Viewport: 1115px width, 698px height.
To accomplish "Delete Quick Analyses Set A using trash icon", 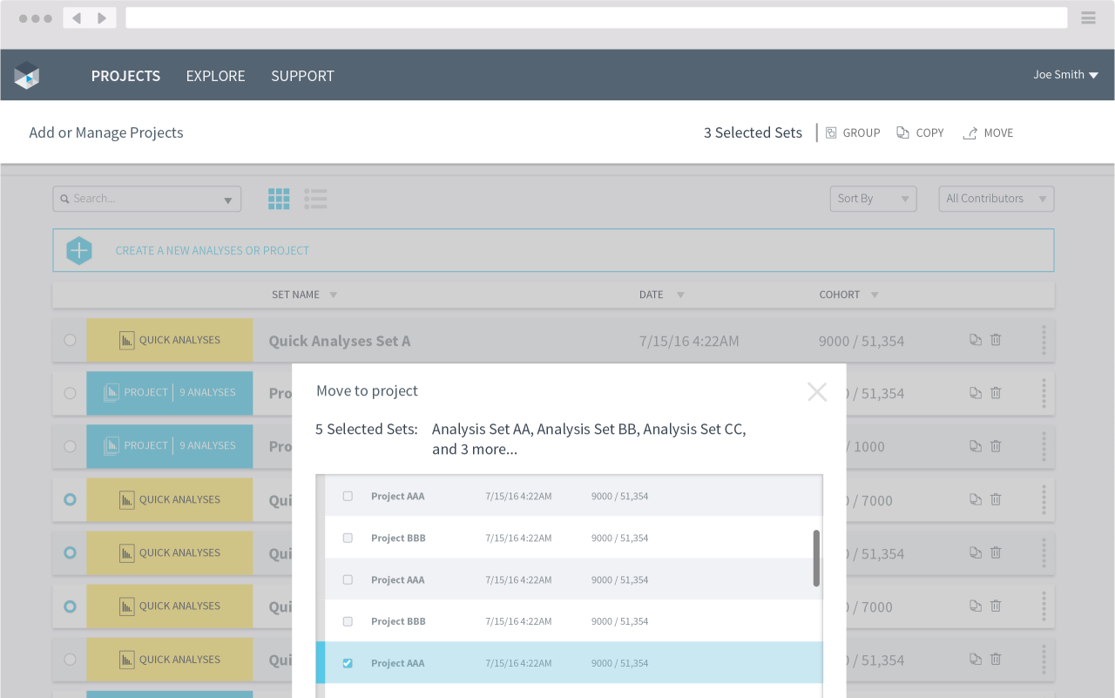I will click(996, 340).
